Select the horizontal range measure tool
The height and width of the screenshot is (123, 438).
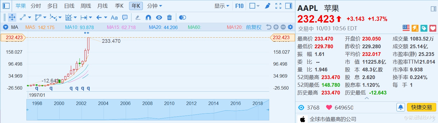point(84,17)
